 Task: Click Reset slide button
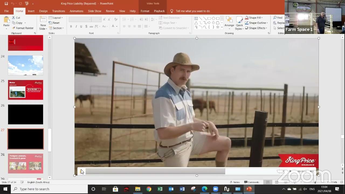click(x=54, y=23)
